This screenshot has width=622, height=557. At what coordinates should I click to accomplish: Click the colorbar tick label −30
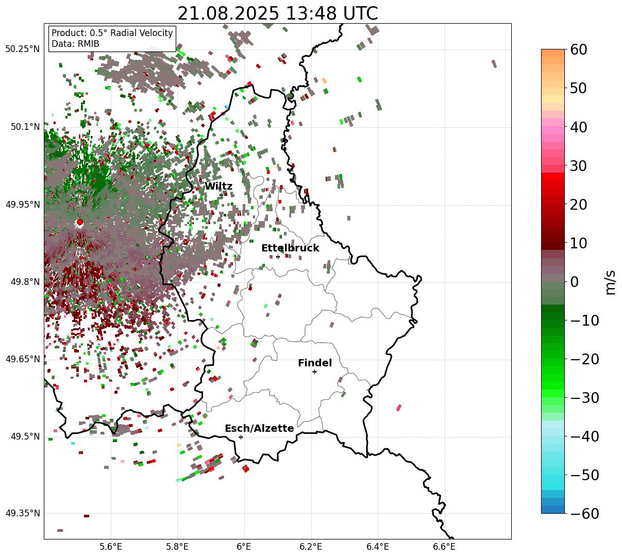click(x=584, y=398)
